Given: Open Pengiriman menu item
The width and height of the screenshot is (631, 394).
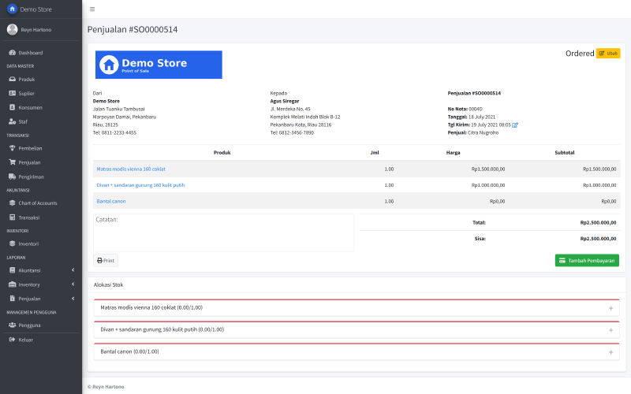Looking at the screenshot, I should (x=41, y=177).
